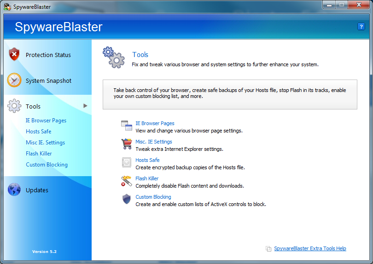This screenshot has height=264, width=373.
Task: Go to the Updates section
Action: point(37,190)
